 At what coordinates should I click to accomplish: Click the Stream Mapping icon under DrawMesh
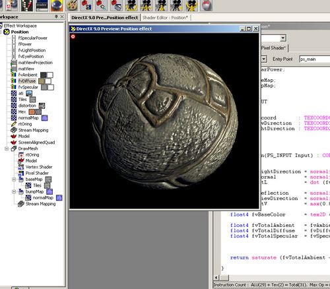pos(21,204)
